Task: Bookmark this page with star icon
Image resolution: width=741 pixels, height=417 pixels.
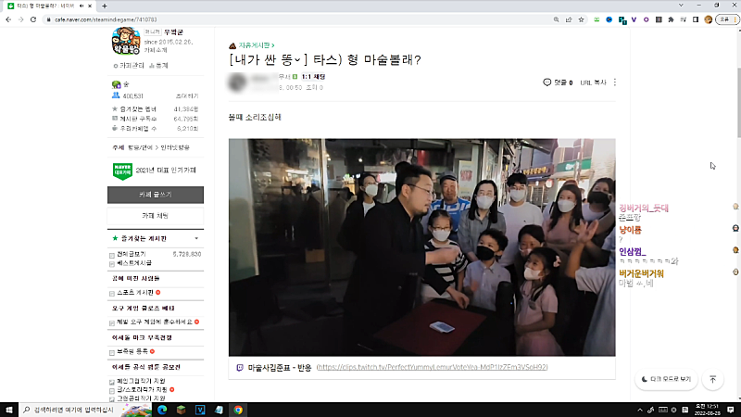Action: click(x=582, y=19)
